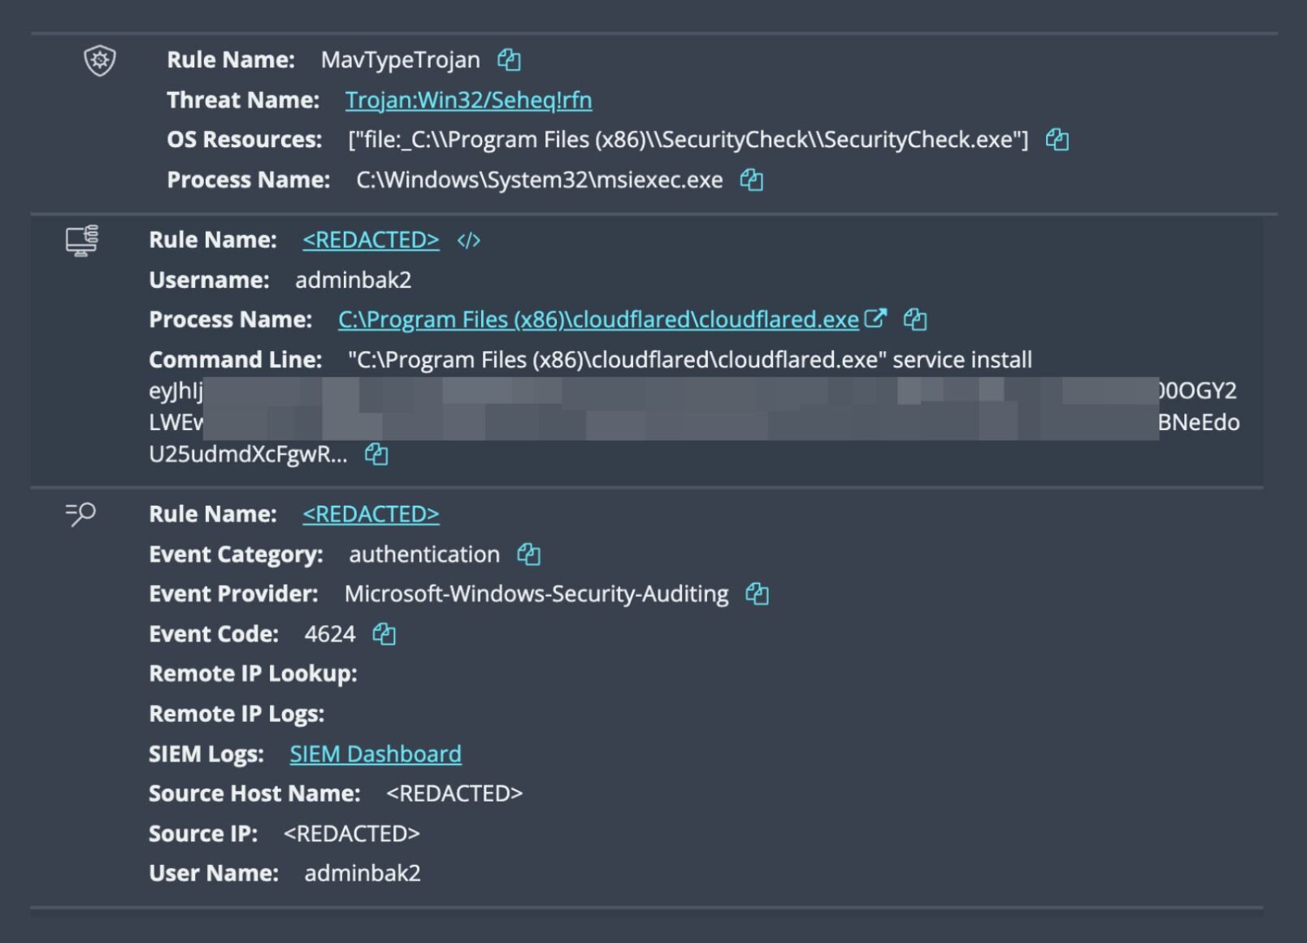The image size is (1307, 943).
Task: Copy the cloudflared.exe process path
Action: point(914,319)
